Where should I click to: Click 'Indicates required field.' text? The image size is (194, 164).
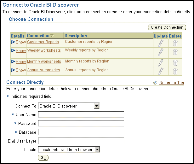point(31,97)
